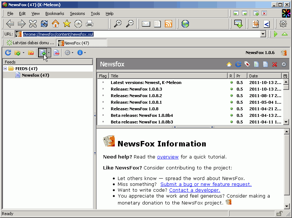
Task: Go back with the Back arrow
Action: pos(10,24)
